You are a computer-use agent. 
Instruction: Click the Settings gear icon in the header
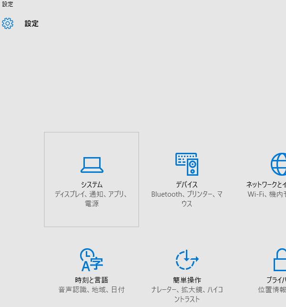pyautogui.click(x=8, y=23)
